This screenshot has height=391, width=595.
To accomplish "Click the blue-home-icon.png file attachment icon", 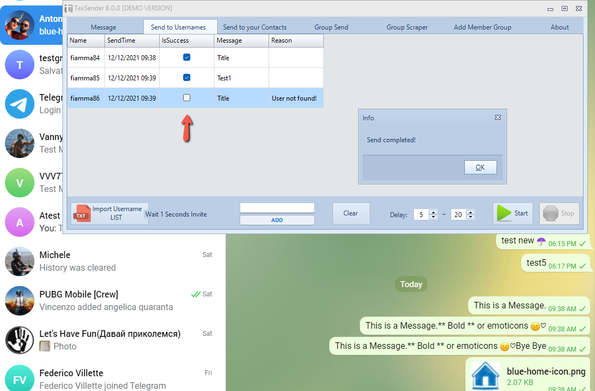I will [485, 375].
